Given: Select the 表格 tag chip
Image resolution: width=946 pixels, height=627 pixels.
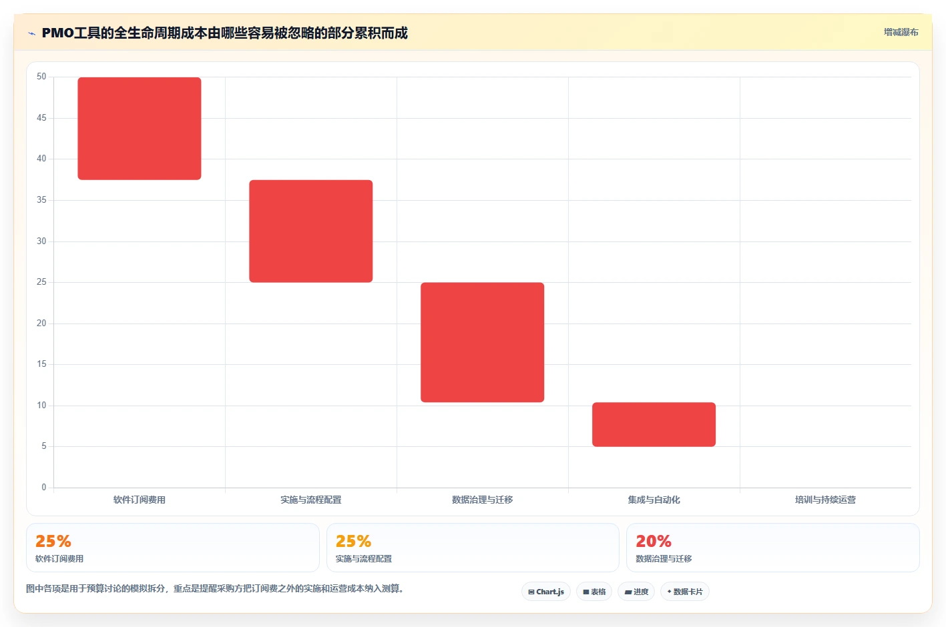Looking at the screenshot, I should 594,592.
